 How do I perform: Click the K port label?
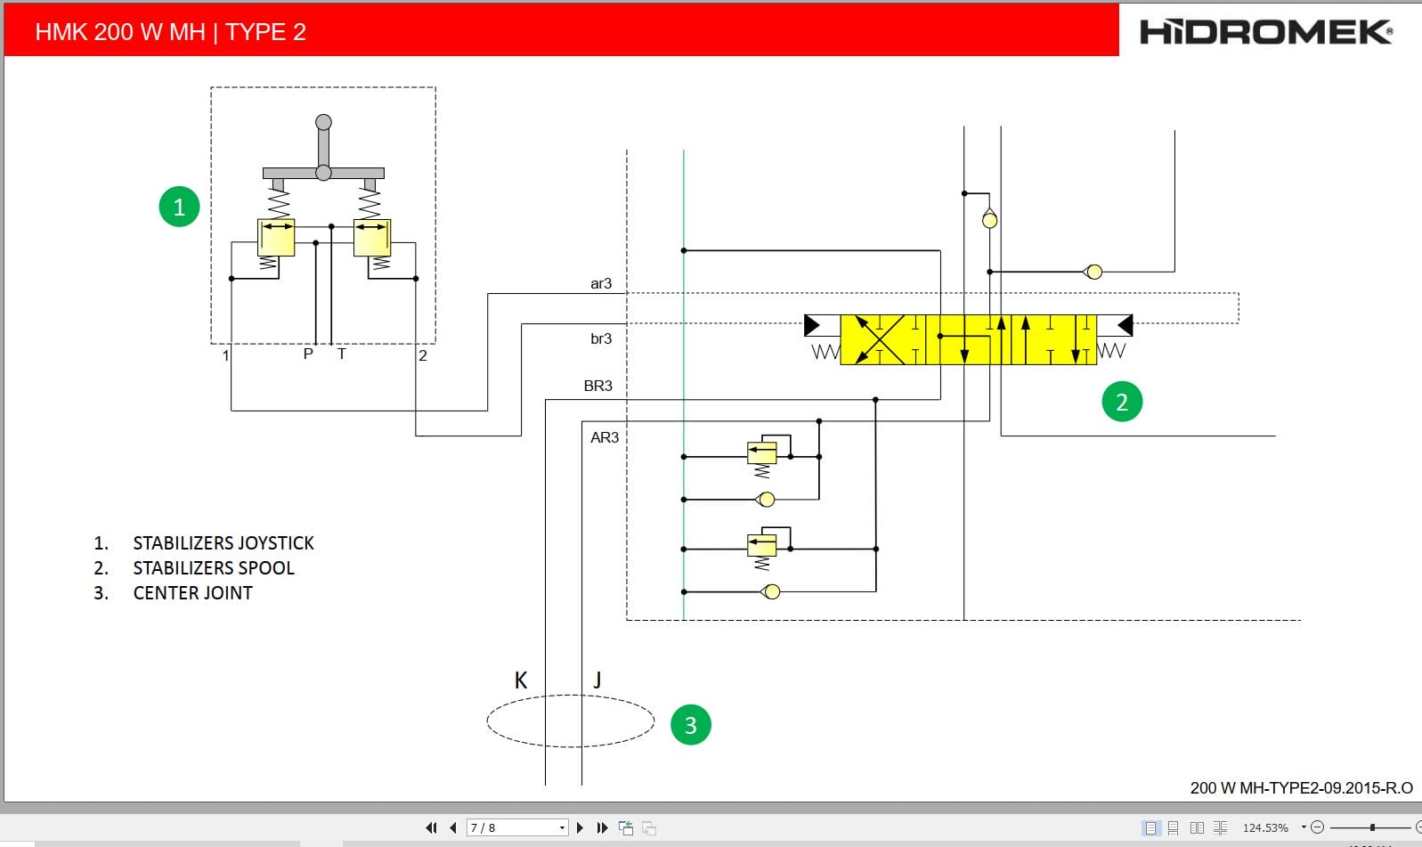tap(521, 680)
